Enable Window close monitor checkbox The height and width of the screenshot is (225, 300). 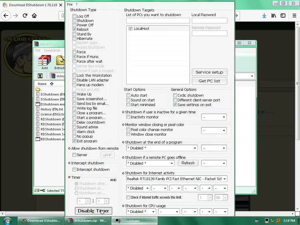128,134
